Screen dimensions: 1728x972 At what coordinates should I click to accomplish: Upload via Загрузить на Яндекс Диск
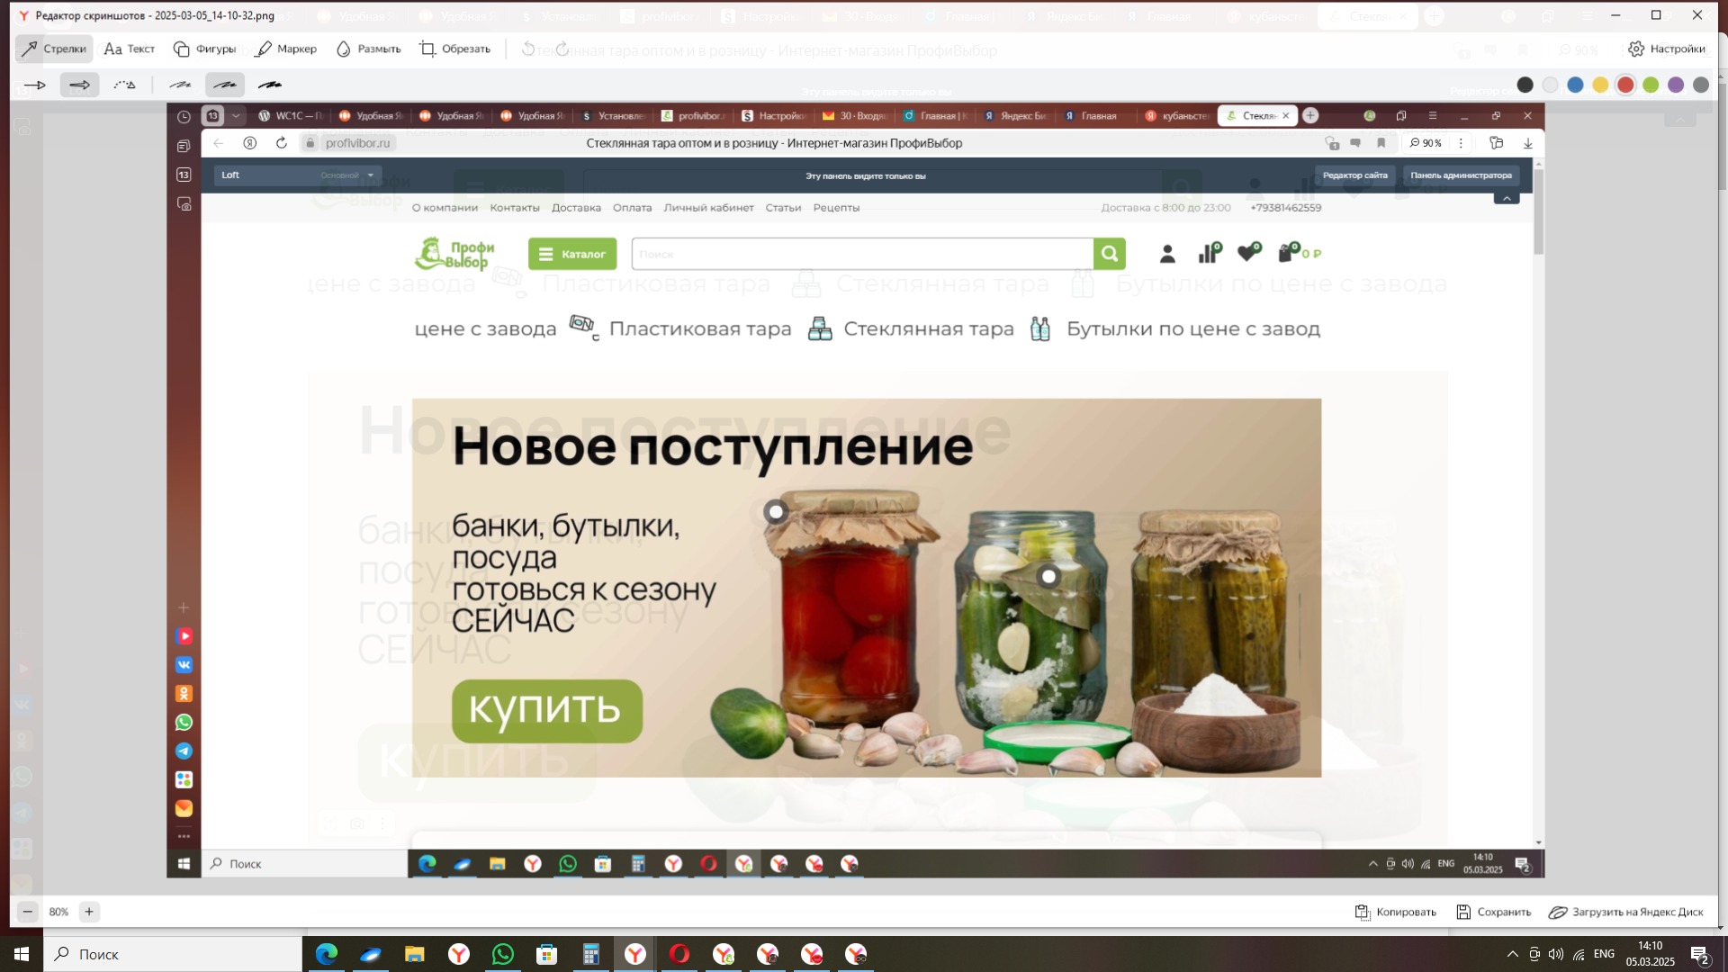[1625, 912]
